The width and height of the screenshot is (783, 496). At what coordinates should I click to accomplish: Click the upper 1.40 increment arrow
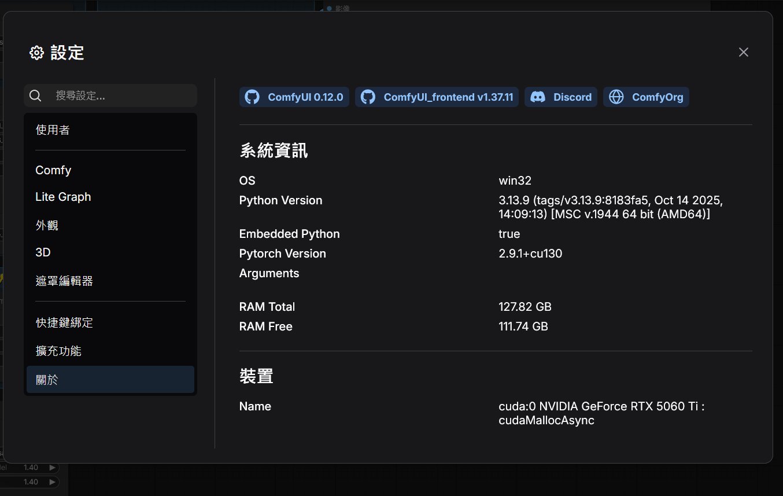[53, 468]
